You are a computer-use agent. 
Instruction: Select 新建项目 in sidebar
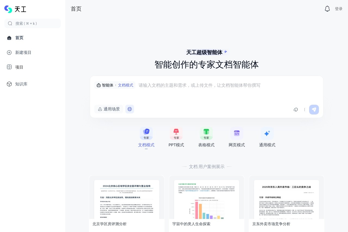click(33, 52)
